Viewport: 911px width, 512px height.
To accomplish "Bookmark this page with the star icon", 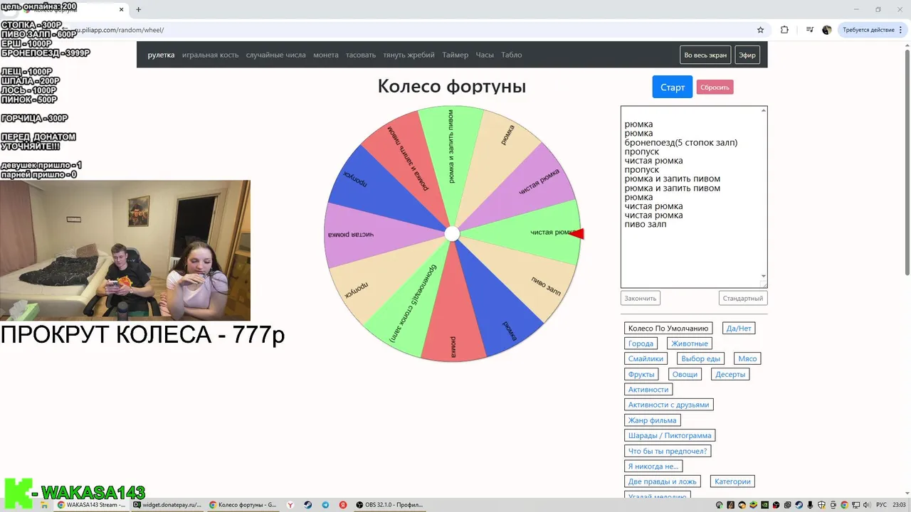I will pos(760,30).
